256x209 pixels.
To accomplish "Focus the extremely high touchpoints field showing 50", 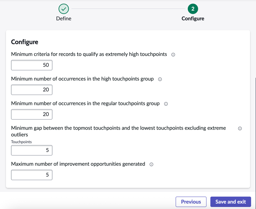I will point(32,65).
